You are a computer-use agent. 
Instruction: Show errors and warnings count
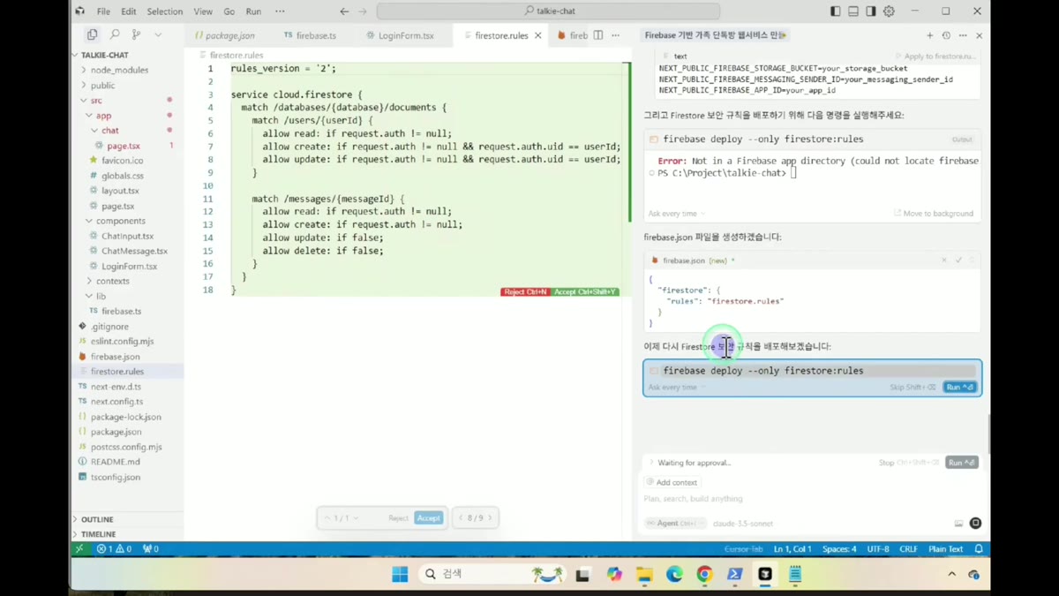[115, 548]
